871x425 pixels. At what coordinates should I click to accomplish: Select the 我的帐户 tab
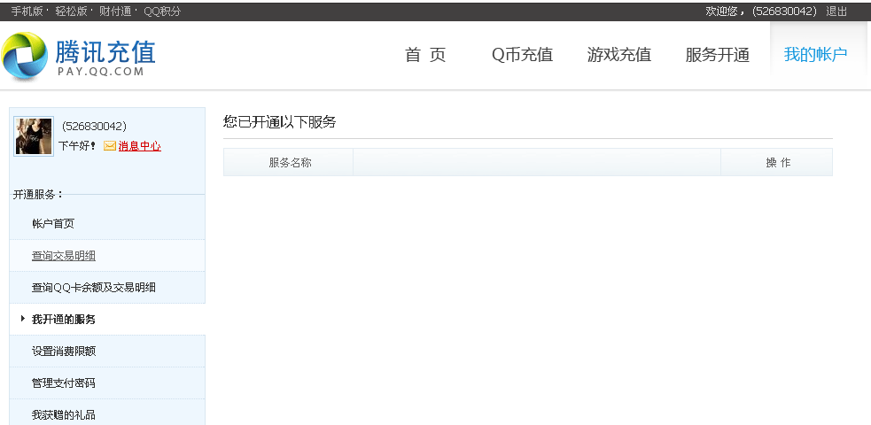coord(815,55)
